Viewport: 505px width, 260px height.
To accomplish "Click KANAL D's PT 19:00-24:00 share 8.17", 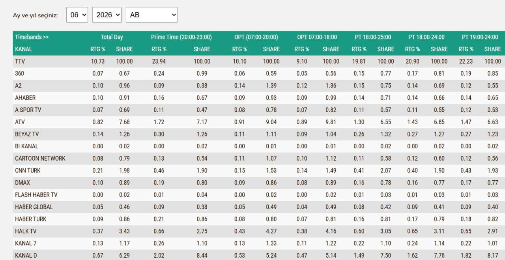I will tap(493, 256).
